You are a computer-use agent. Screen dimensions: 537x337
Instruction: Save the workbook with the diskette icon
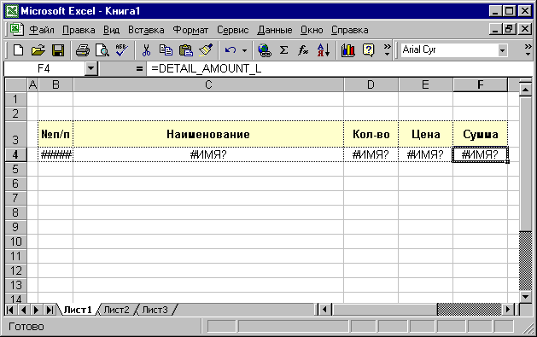tap(58, 50)
